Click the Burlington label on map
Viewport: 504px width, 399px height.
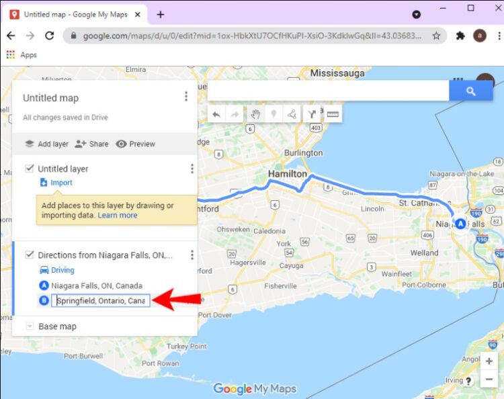click(x=304, y=153)
